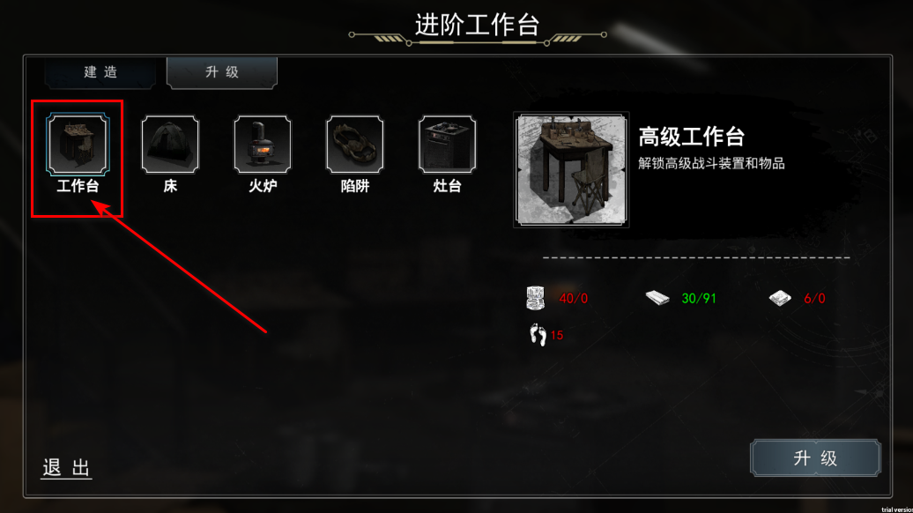Click the 进阶工作台 header title
Viewport: 913px width, 513px height.
[x=477, y=25]
